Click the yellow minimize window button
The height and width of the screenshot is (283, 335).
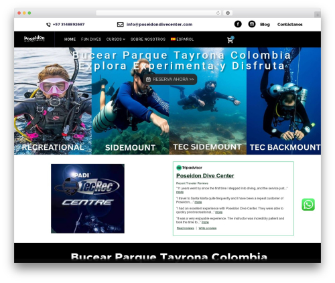pyautogui.click(x=24, y=13)
